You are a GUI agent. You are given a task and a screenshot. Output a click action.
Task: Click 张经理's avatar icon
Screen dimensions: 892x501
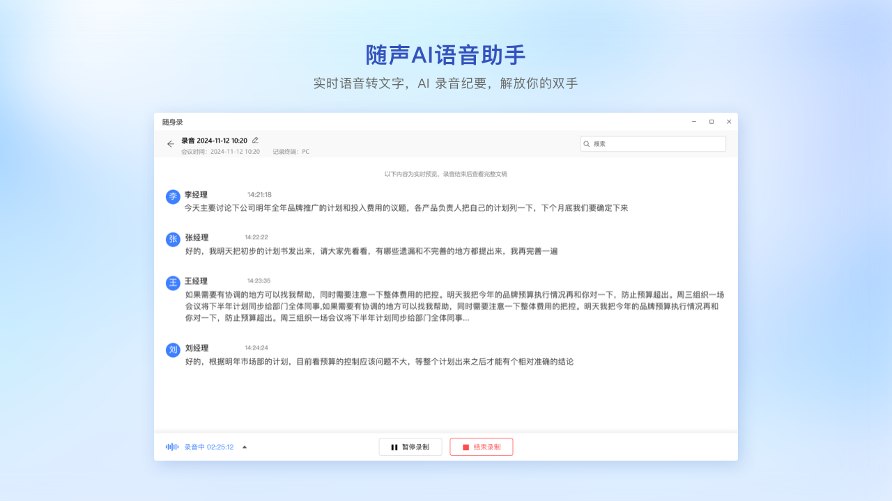point(172,239)
